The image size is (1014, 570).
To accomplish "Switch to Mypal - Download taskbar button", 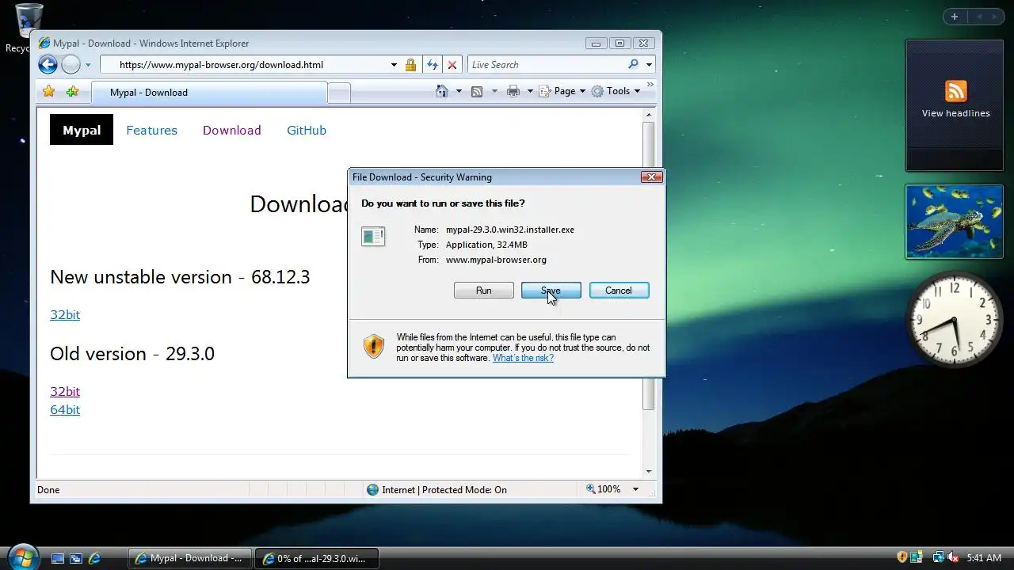I will 190,558.
